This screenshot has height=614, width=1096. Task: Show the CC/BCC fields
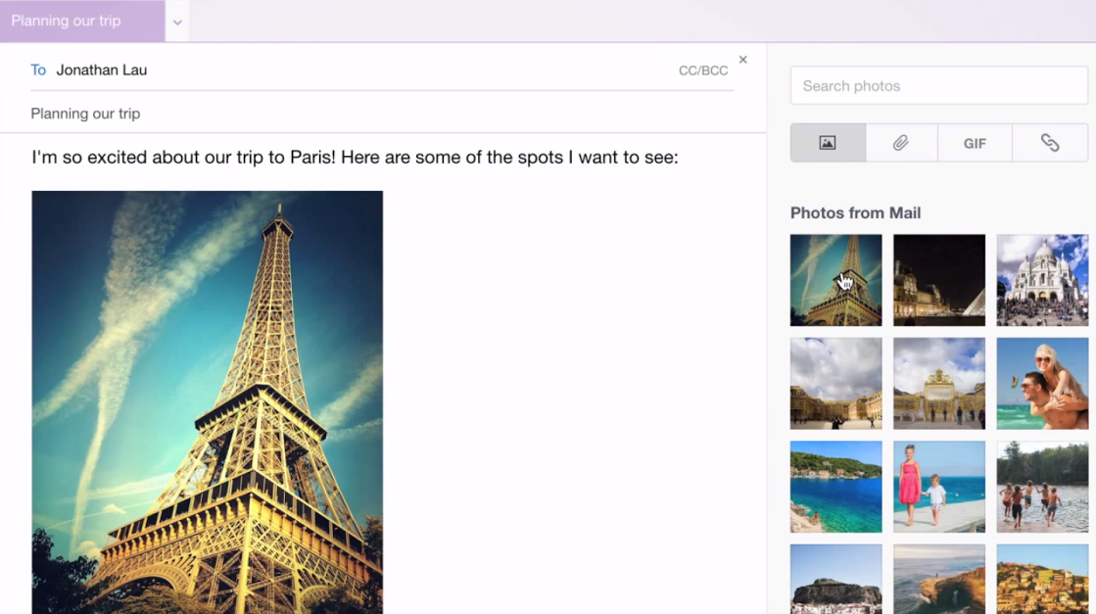click(703, 71)
